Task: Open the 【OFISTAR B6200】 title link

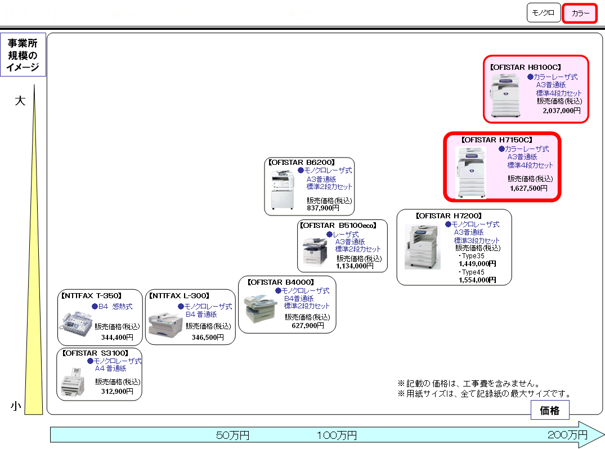Action: click(x=302, y=163)
